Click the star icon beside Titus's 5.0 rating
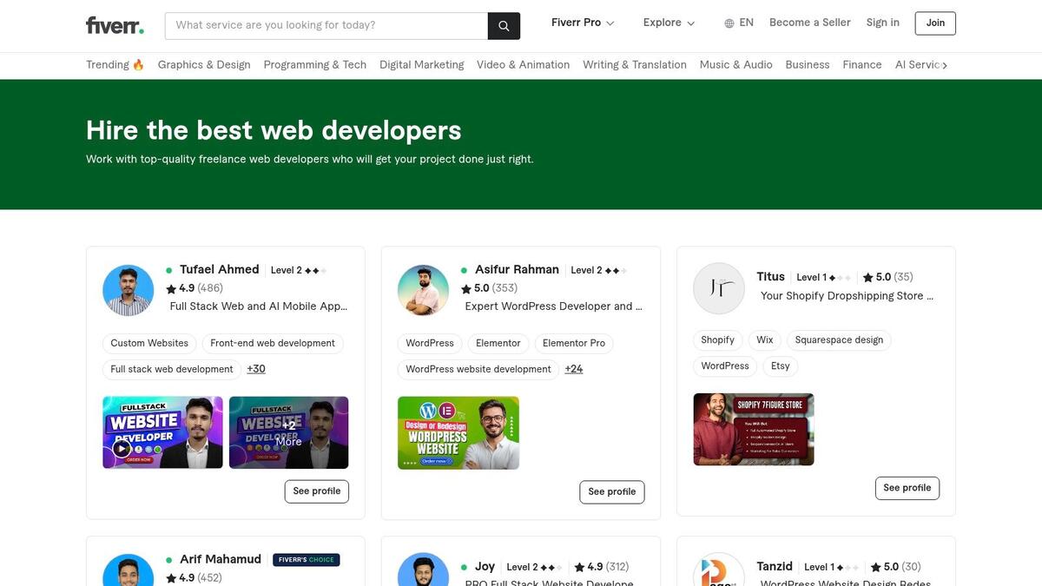The image size is (1042, 586). click(x=867, y=277)
